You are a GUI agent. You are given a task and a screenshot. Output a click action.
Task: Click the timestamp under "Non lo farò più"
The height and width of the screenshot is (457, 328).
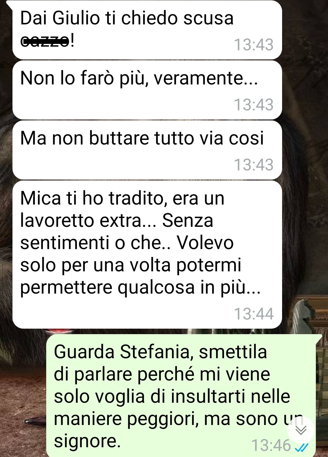click(x=254, y=105)
